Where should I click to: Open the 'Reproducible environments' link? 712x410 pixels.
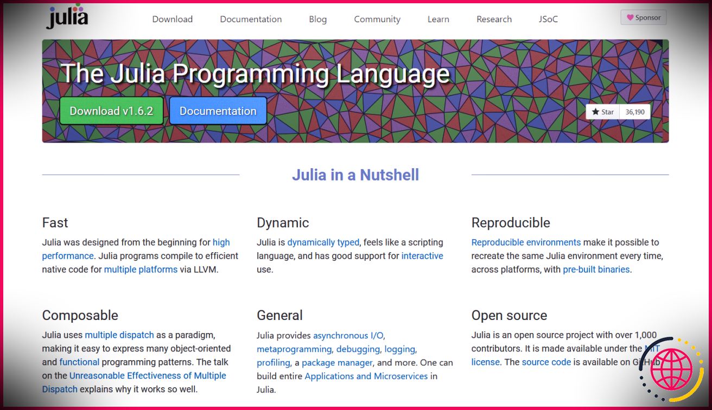click(526, 242)
